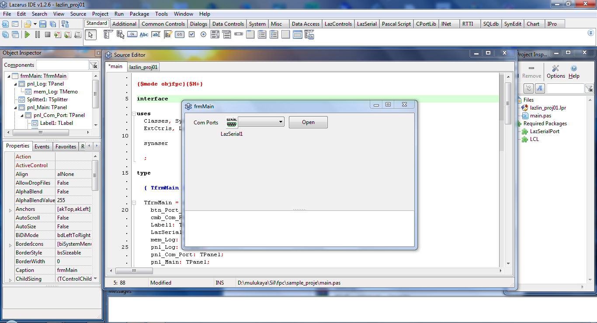The width and height of the screenshot is (597, 323).
Task: Select main.pas in Project Inspector
Action: pyautogui.click(x=541, y=116)
